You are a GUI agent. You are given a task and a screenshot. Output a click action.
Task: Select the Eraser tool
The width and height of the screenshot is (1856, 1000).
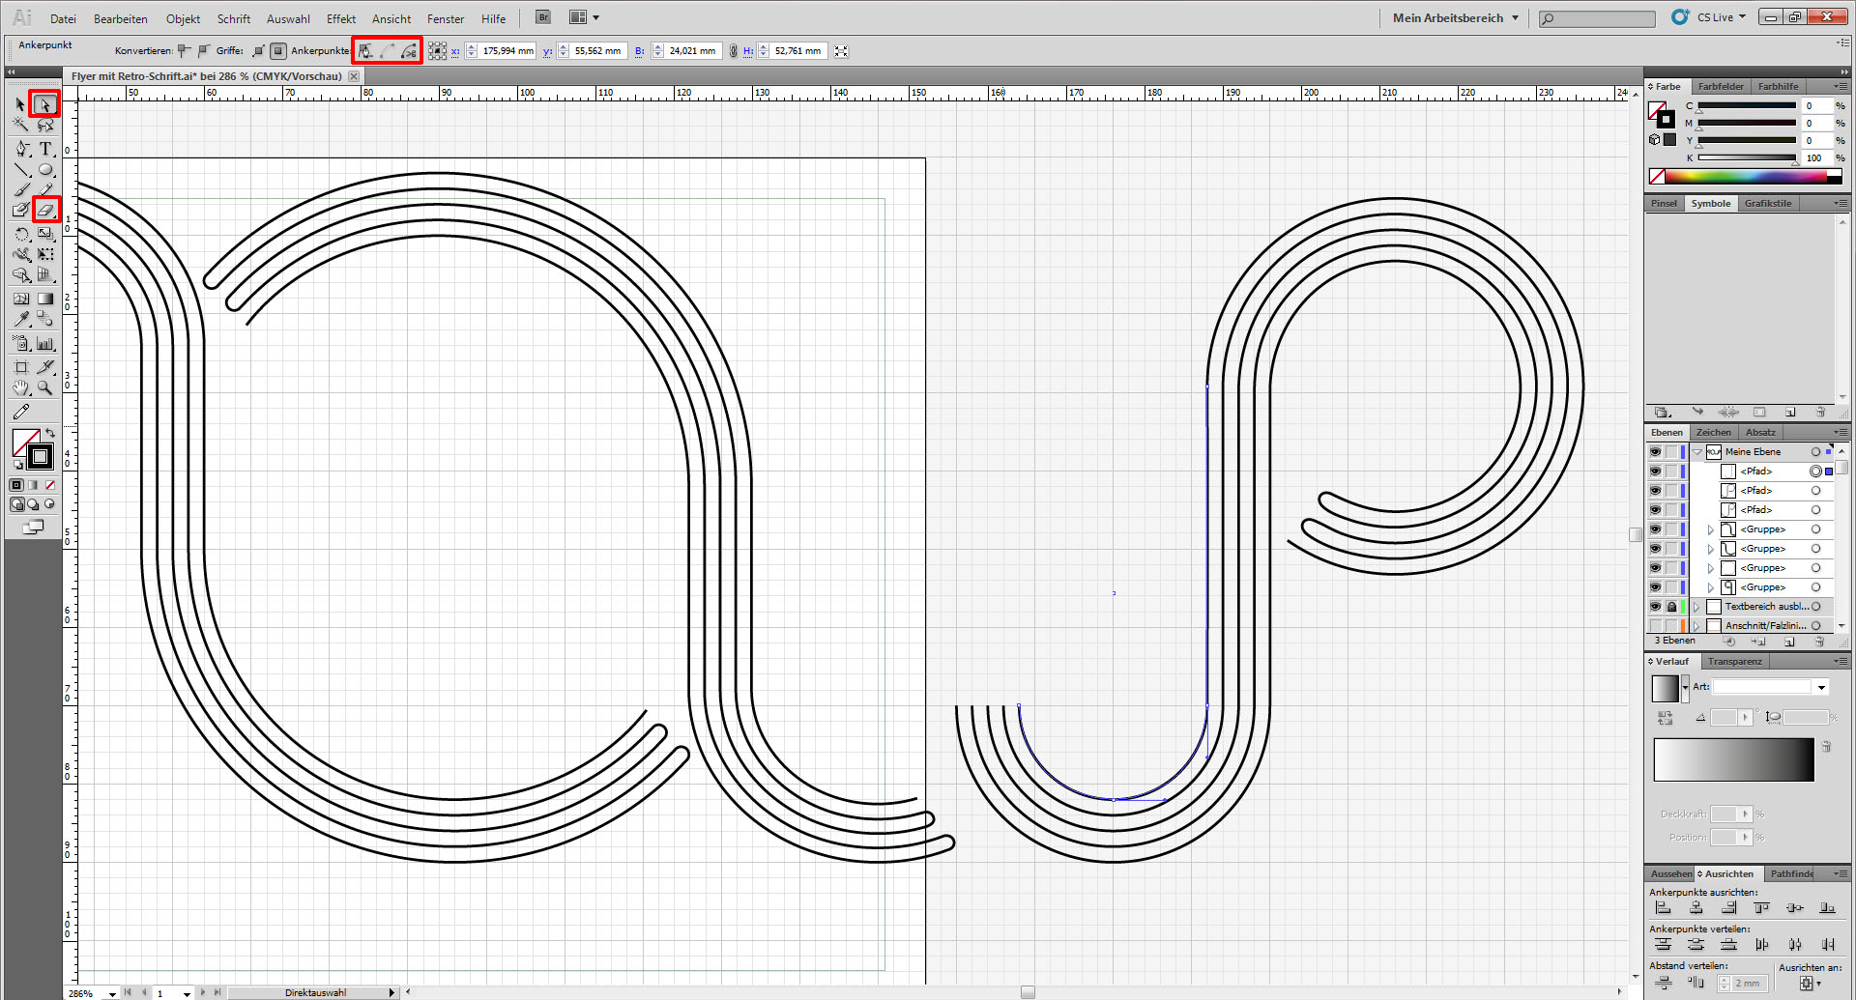(45, 210)
